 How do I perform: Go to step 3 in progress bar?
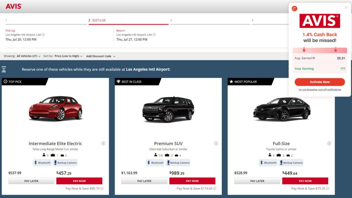tap(210, 21)
